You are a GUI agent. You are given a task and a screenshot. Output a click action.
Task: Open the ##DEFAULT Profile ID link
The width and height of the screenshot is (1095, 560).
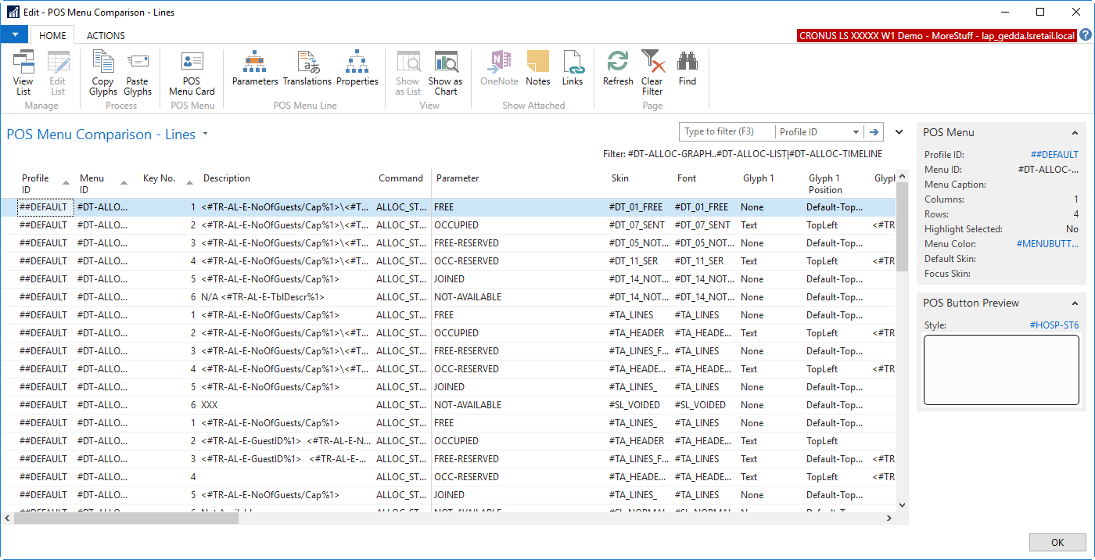(1054, 155)
